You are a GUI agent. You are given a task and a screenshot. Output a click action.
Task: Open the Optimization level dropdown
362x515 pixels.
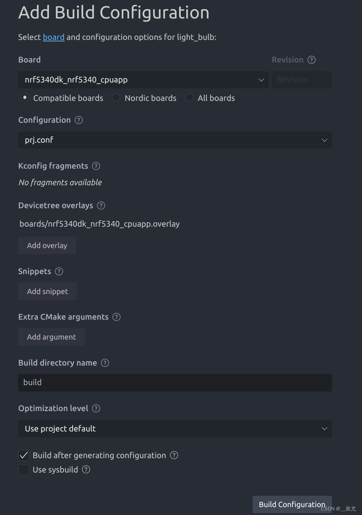coord(175,428)
